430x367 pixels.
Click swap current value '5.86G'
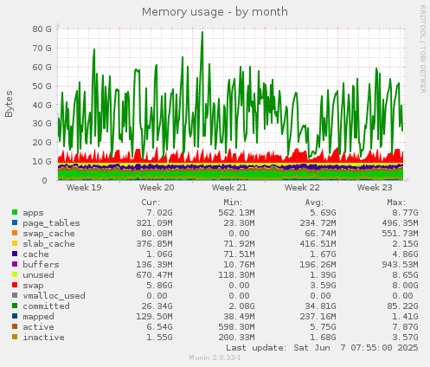pos(159,286)
